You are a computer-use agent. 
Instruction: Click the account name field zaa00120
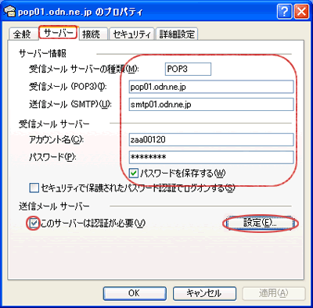point(211,140)
